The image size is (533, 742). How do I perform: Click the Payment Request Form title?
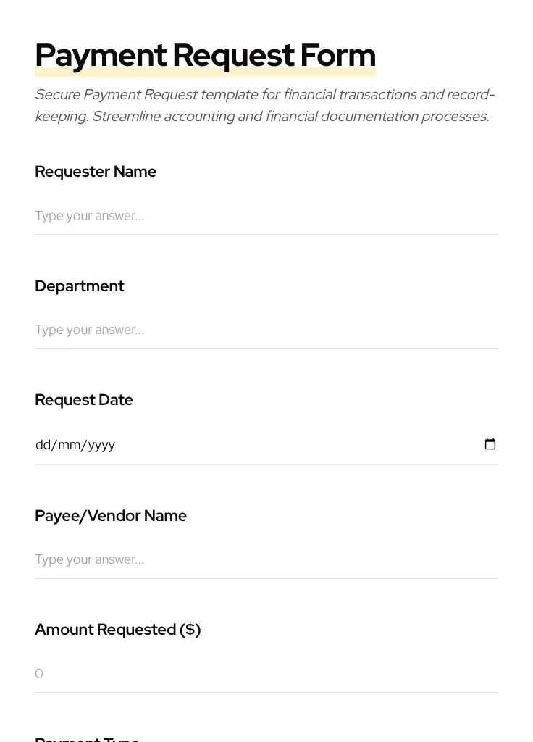(x=205, y=54)
